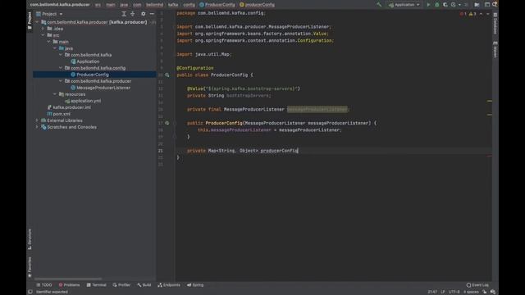Image resolution: width=525 pixels, height=295 pixels.
Task: Toggle the Structure side tool window tab
Action: pos(30,239)
